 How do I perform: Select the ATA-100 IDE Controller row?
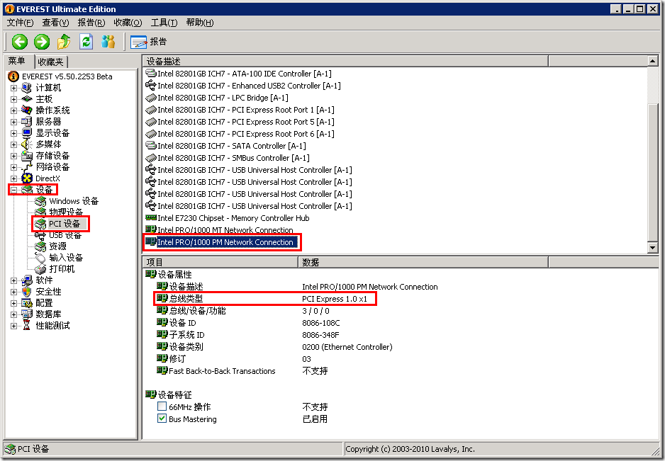pyautogui.click(x=238, y=74)
